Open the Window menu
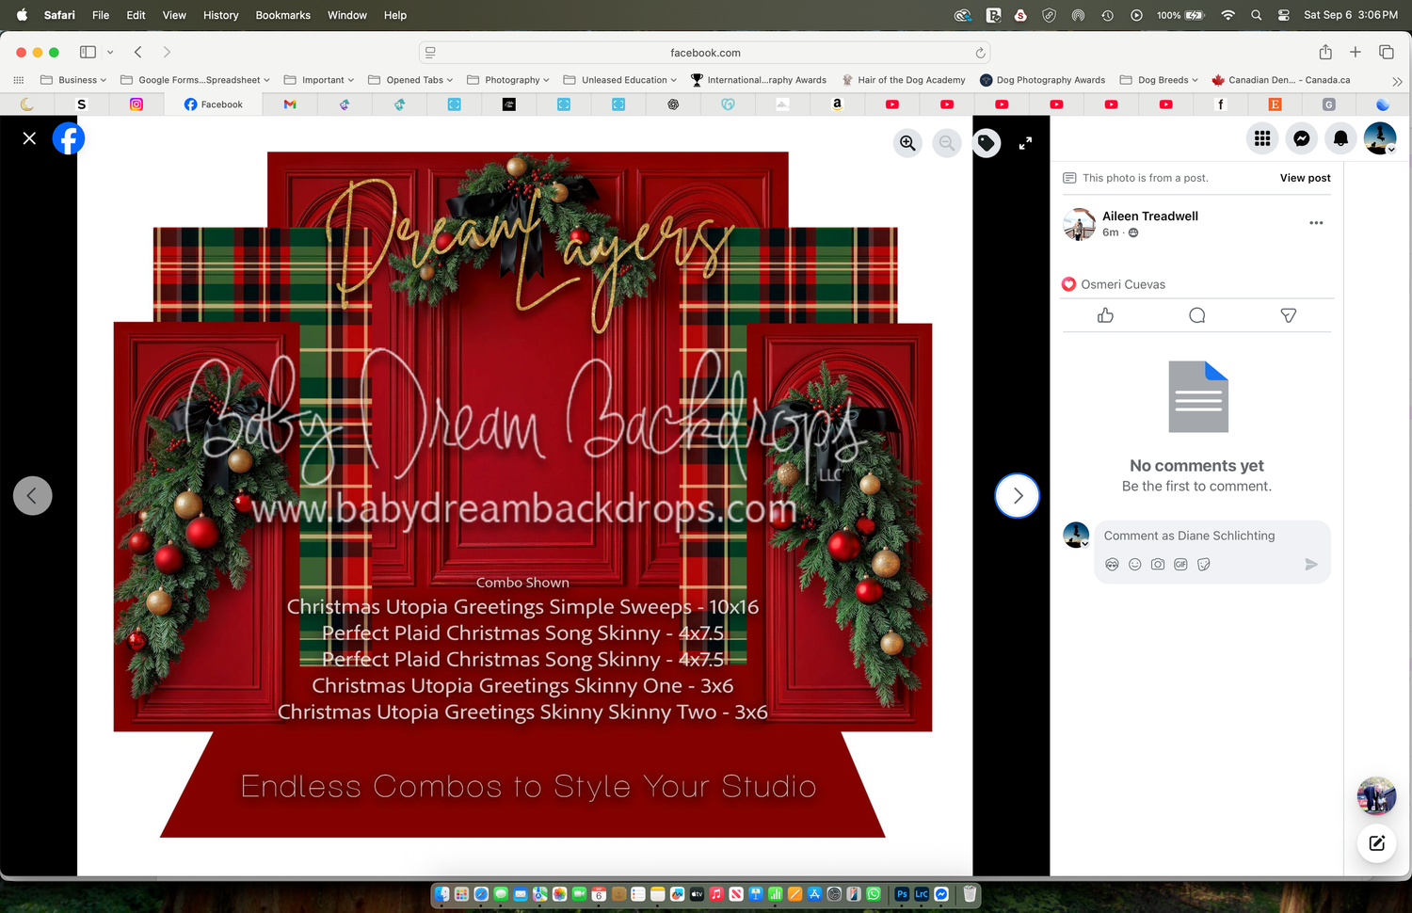This screenshot has width=1412, height=913. point(347,15)
